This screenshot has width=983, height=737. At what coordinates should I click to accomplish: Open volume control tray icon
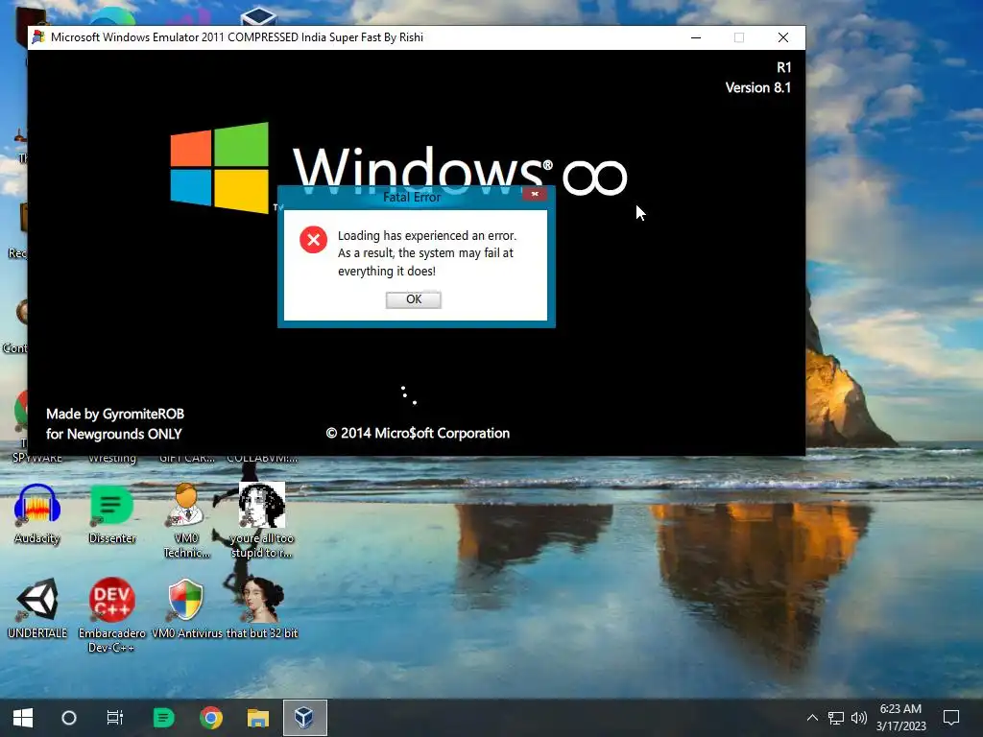click(x=859, y=718)
